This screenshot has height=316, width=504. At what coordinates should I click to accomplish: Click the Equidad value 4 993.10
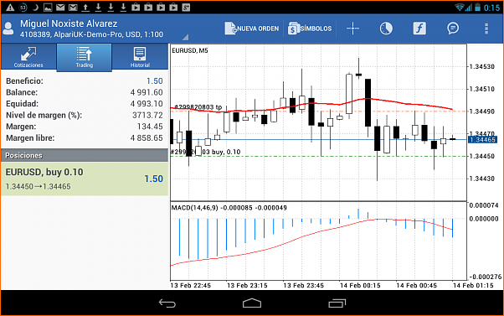pos(147,104)
